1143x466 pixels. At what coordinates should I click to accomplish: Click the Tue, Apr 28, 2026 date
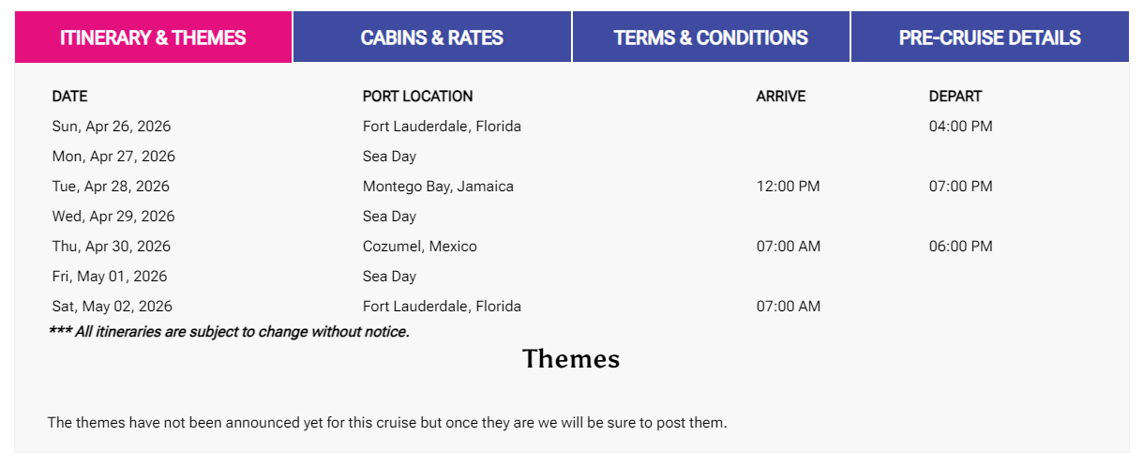111,187
